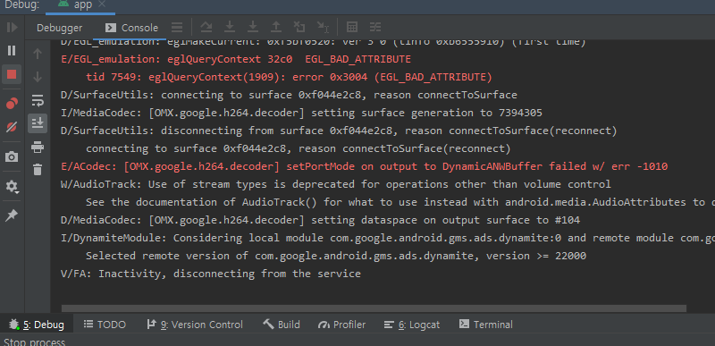This screenshot has width=715, height=346.
Task: Toggle soft-wrap in the console
Action: 38,100
